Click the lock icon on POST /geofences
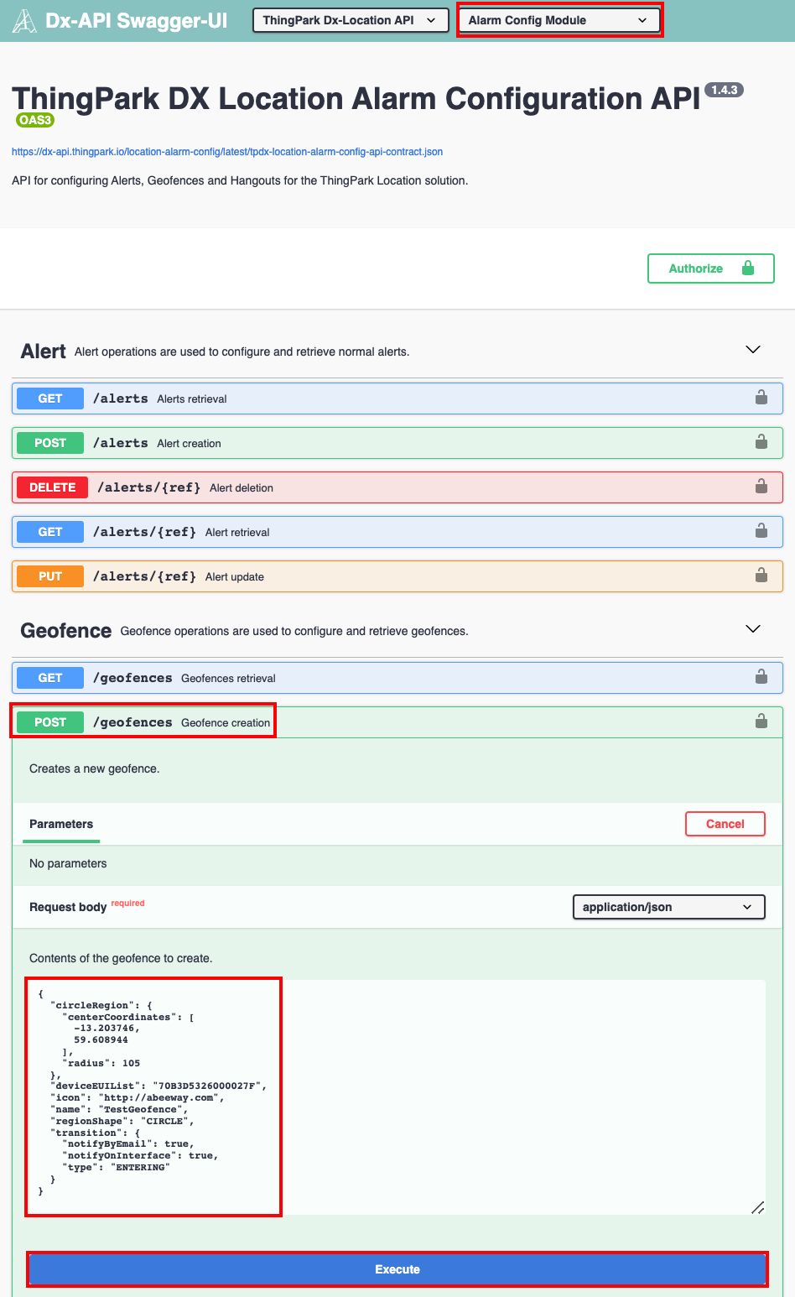 (761, 721)
